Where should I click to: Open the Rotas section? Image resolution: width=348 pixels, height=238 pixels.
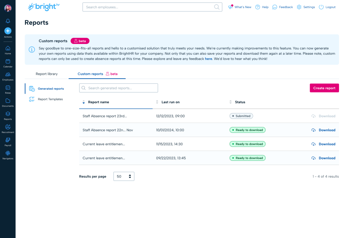coord(8,88)
